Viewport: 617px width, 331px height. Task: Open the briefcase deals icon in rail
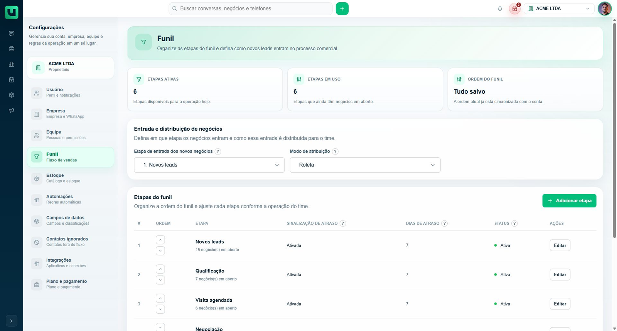tap(12, 49)
